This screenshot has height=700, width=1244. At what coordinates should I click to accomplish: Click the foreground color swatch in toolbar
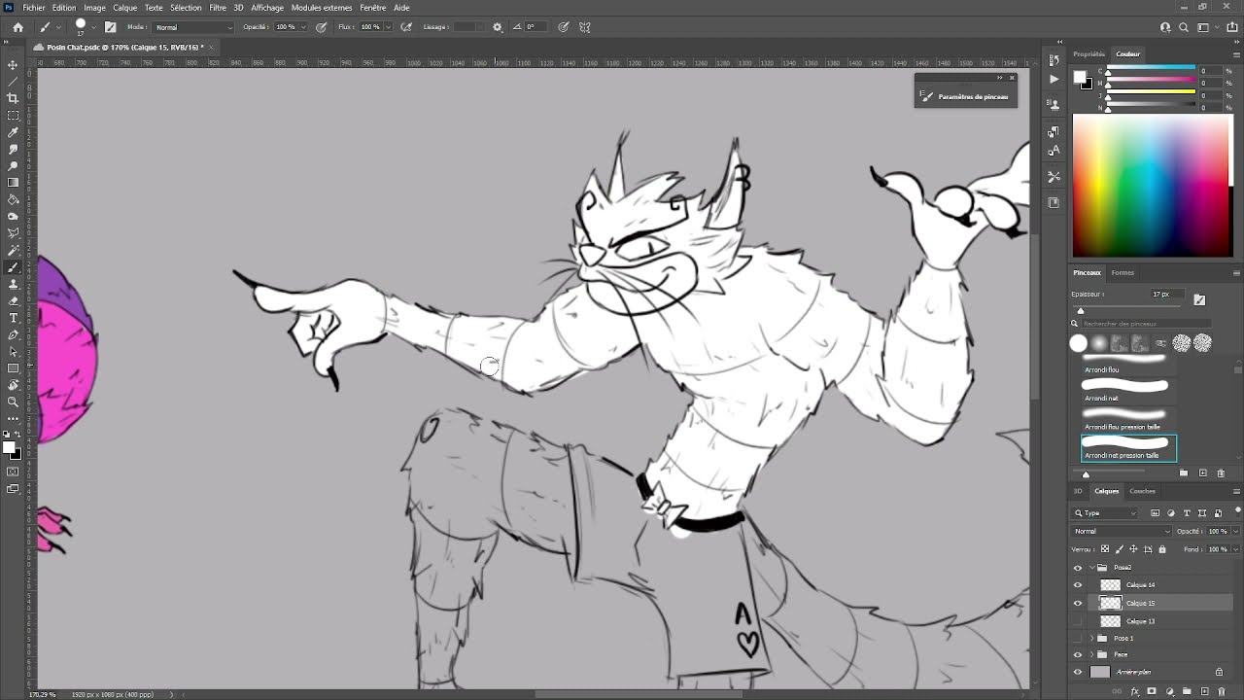click(x=9, y=448)
